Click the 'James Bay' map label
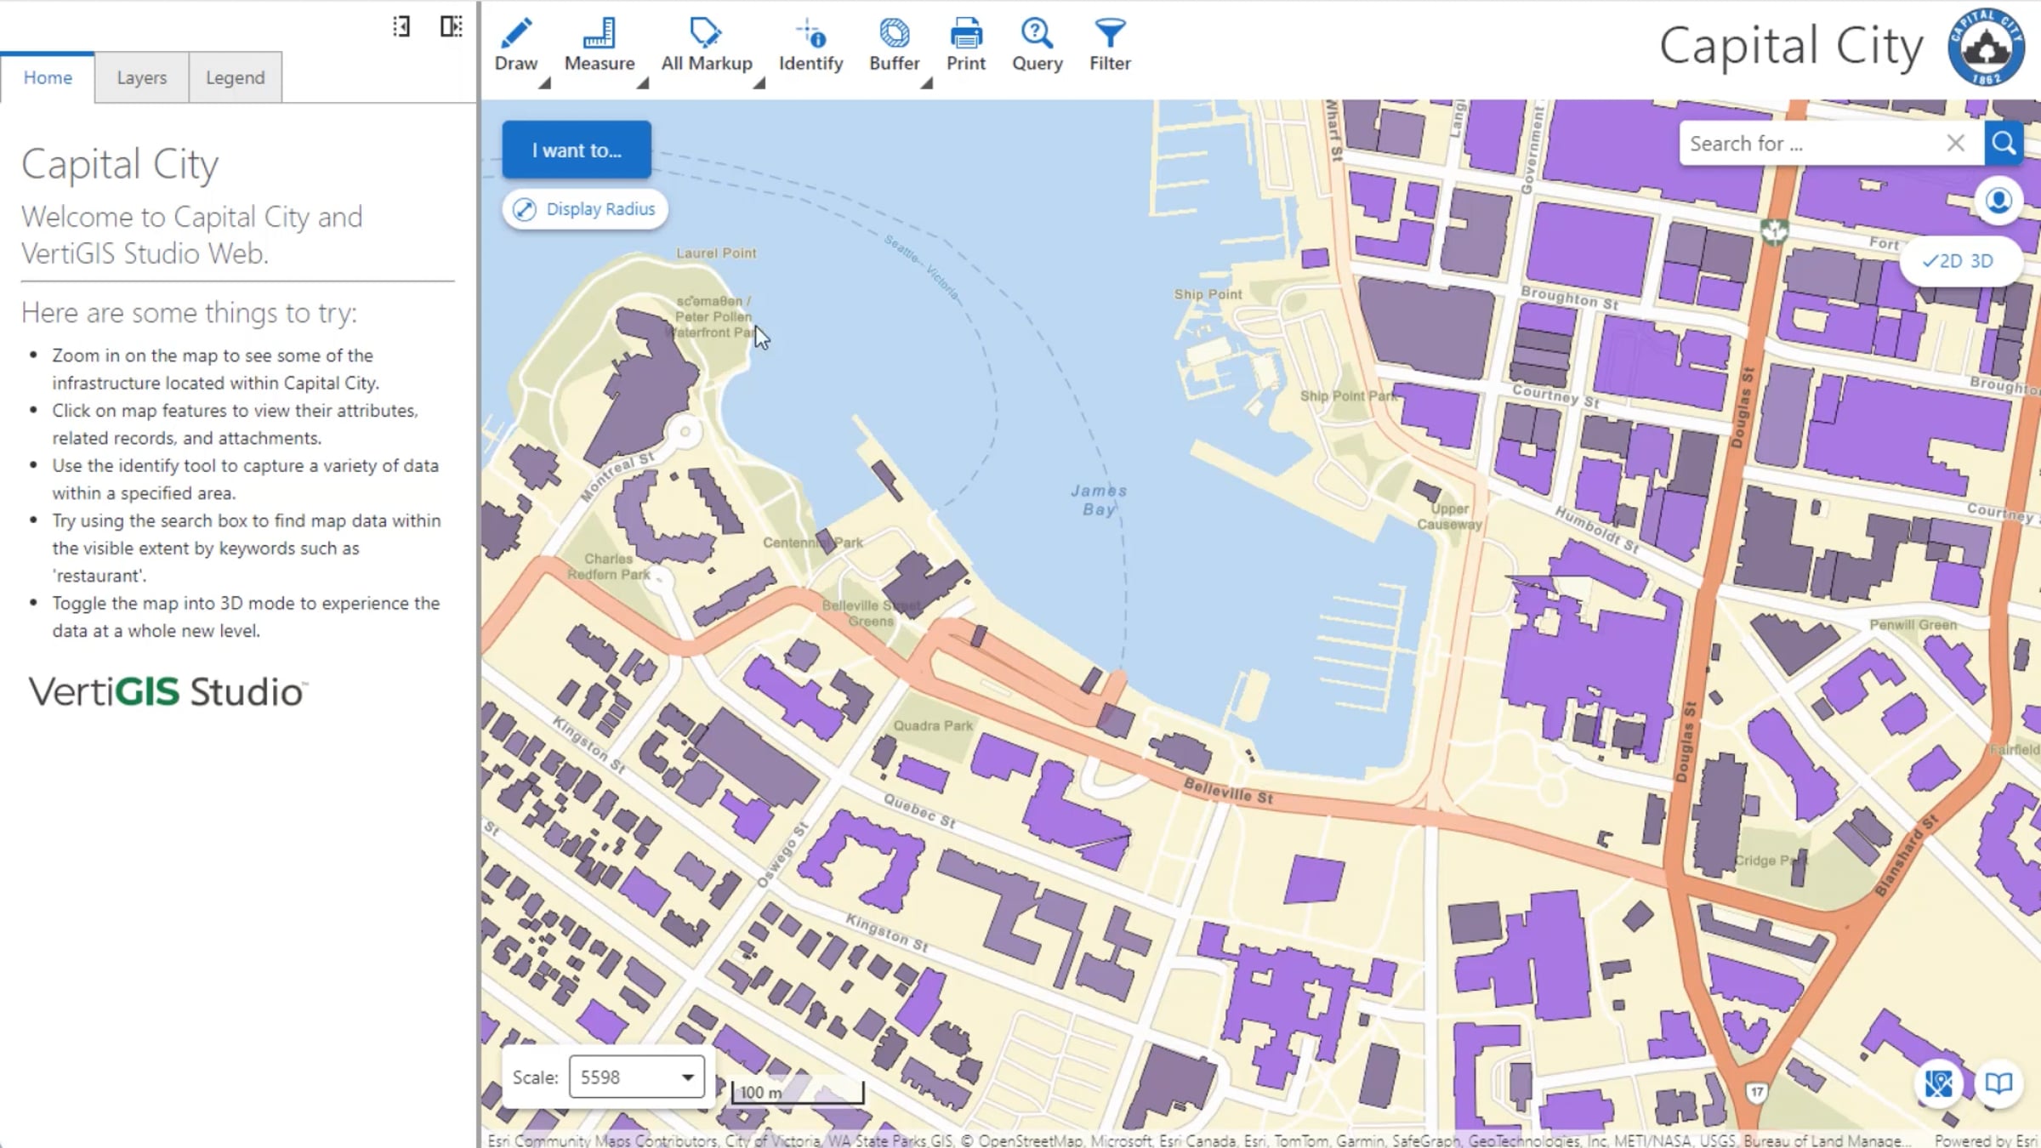Screen dimensions: 2041x1148 pyautogui.click(x=1099, y=500)
